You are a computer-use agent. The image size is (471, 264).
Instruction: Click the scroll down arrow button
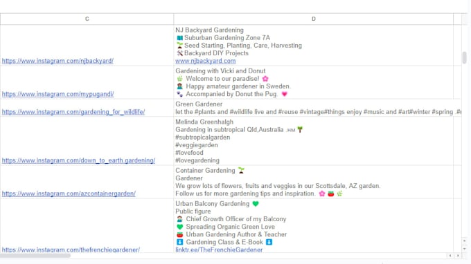point(464,249)
